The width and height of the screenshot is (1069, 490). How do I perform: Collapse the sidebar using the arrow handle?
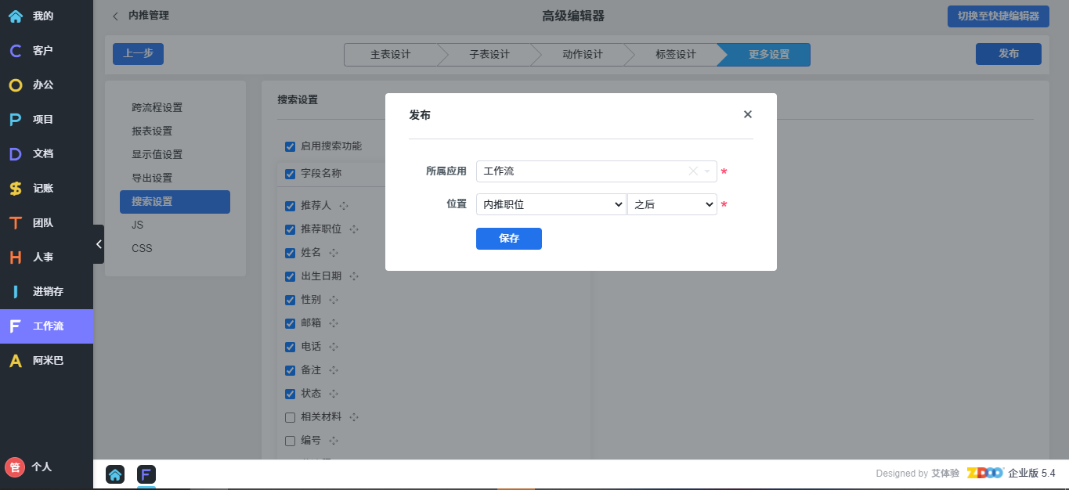(99, 244)
